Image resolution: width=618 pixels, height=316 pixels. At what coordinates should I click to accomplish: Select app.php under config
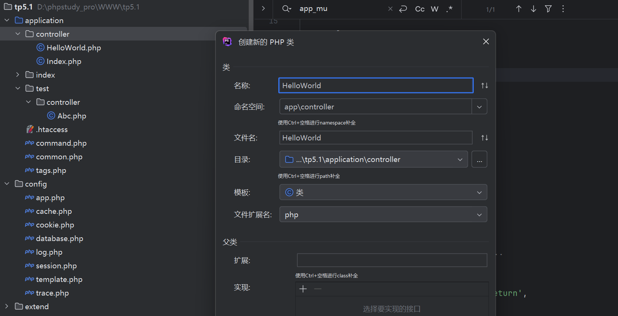pyautogui.click(x=50, y=198)
